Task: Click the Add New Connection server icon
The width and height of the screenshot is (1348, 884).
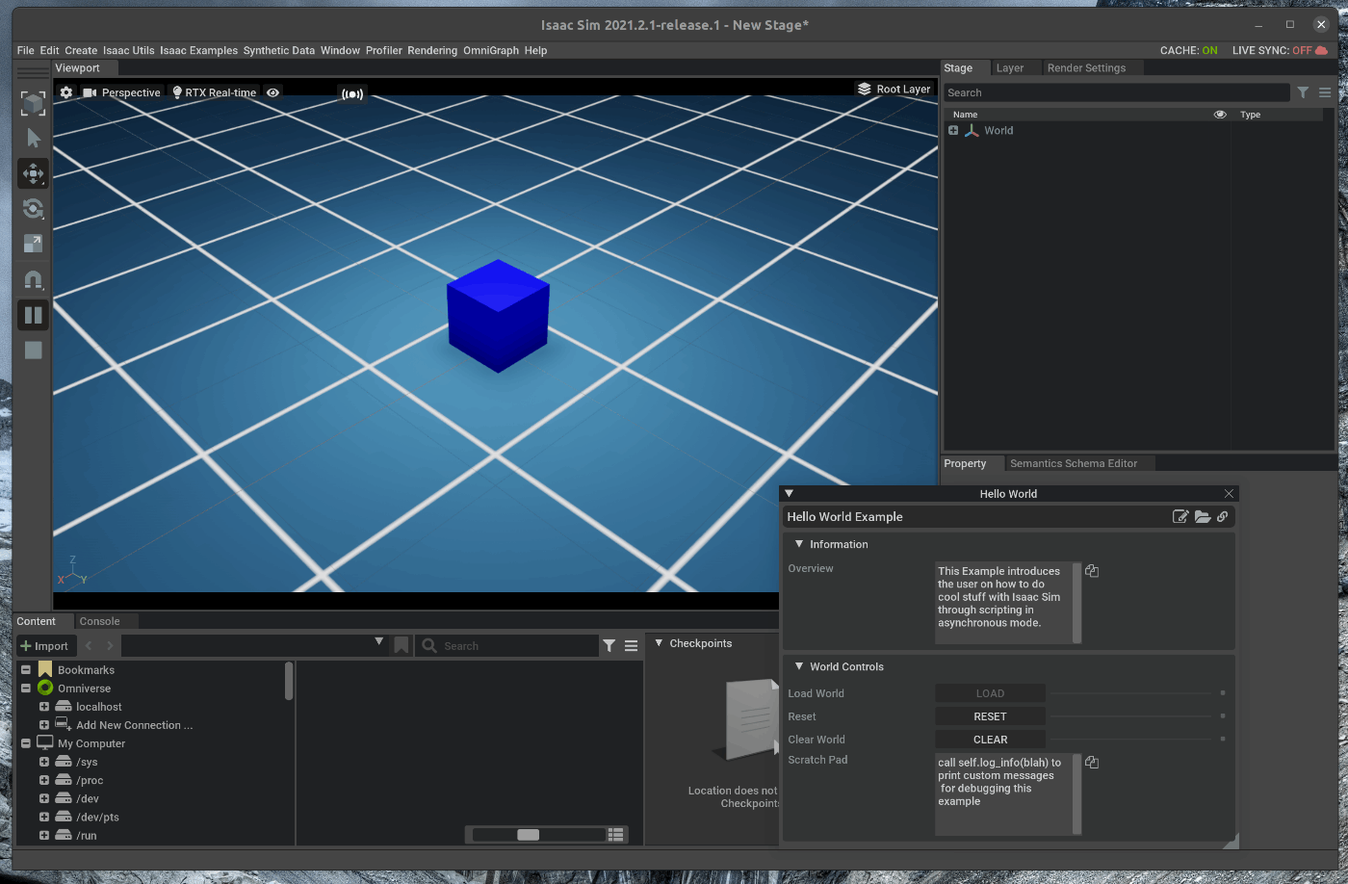Action: click(x=64, y=725)
